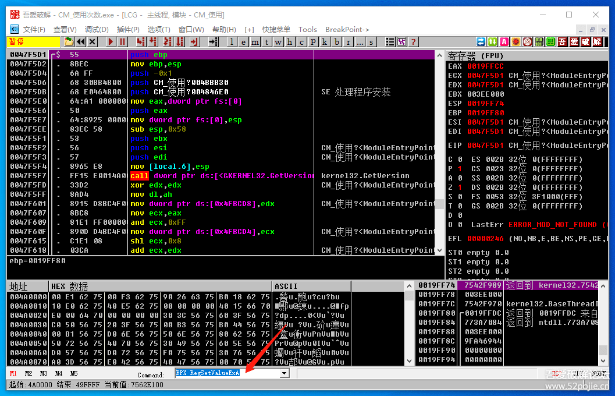
Task: Toggle the Z flag value in registers
Action: coord(460,188)
